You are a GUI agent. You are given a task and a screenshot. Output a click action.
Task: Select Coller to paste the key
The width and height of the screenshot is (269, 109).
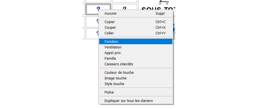pos(109,33)
